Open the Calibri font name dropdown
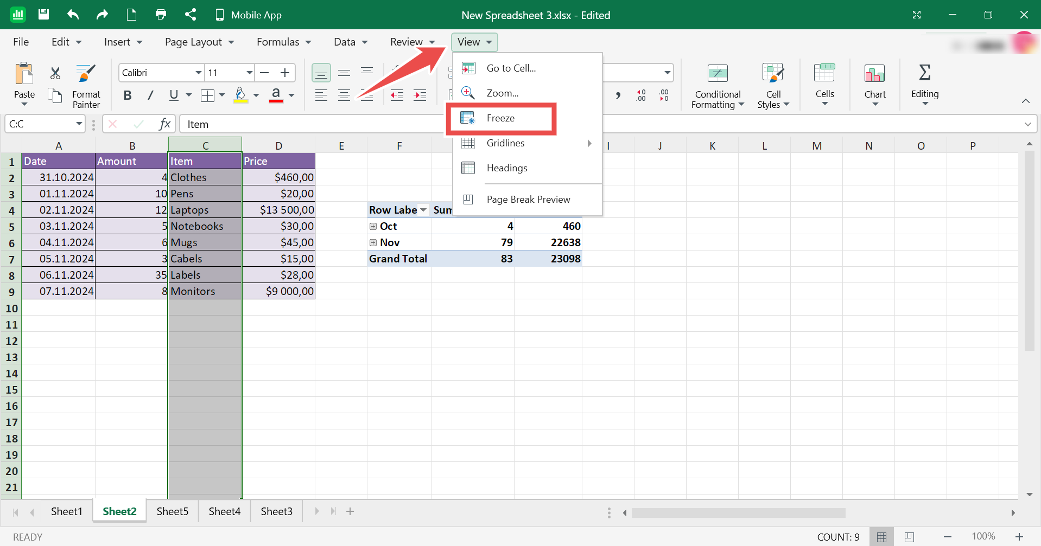Viewport: 1041px width, 546px height. (x=198, y=73)
